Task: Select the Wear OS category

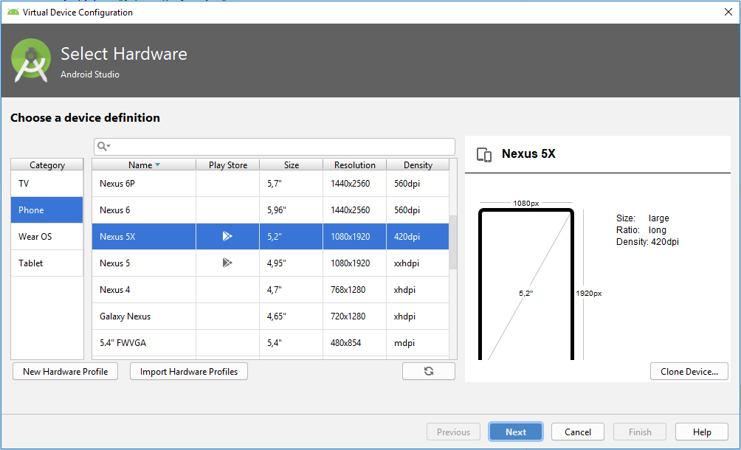Action: [47, 237]
